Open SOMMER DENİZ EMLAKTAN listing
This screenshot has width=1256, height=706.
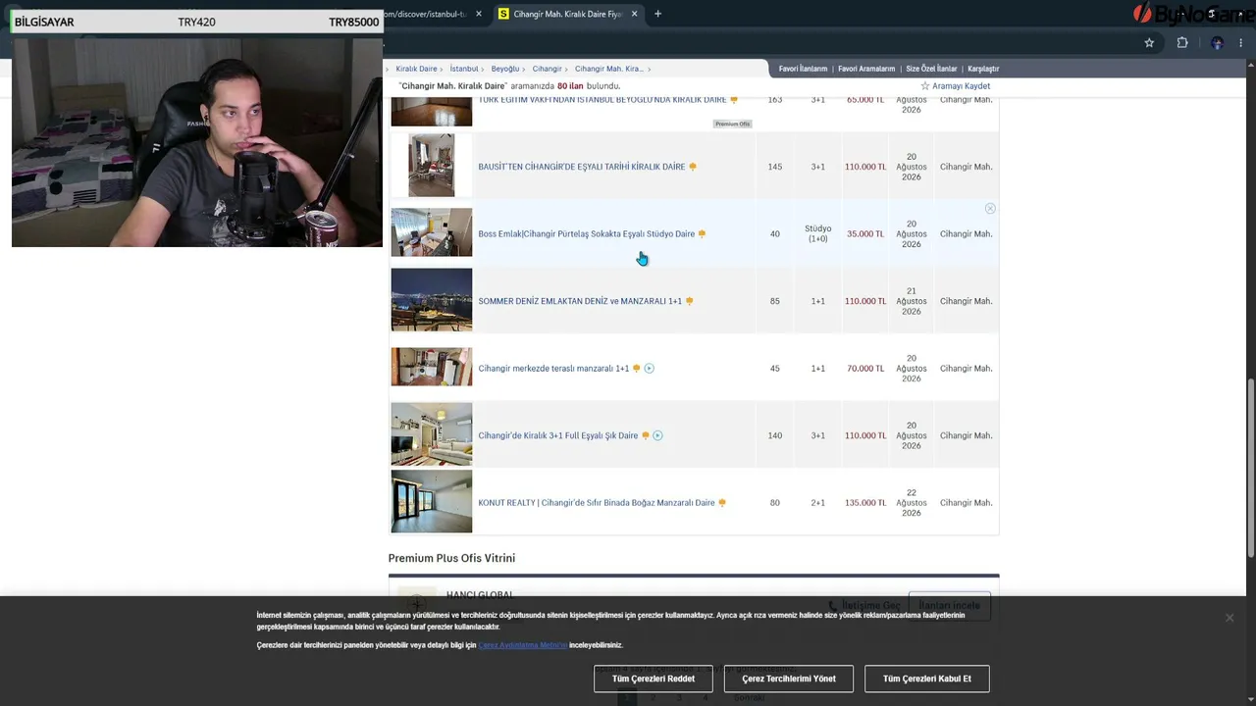(580, 301)
